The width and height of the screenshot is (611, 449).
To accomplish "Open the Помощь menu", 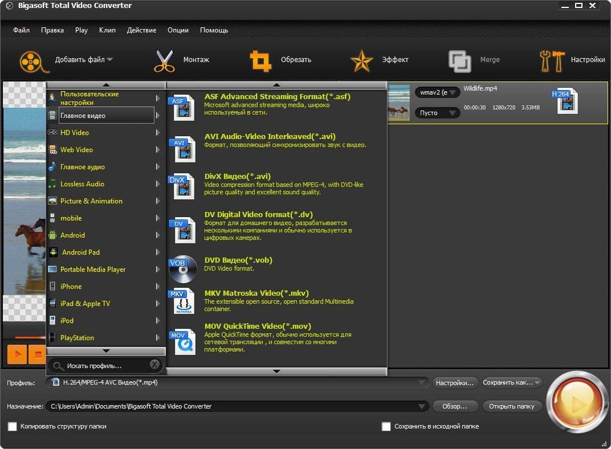I will click(x=214, y=30).
